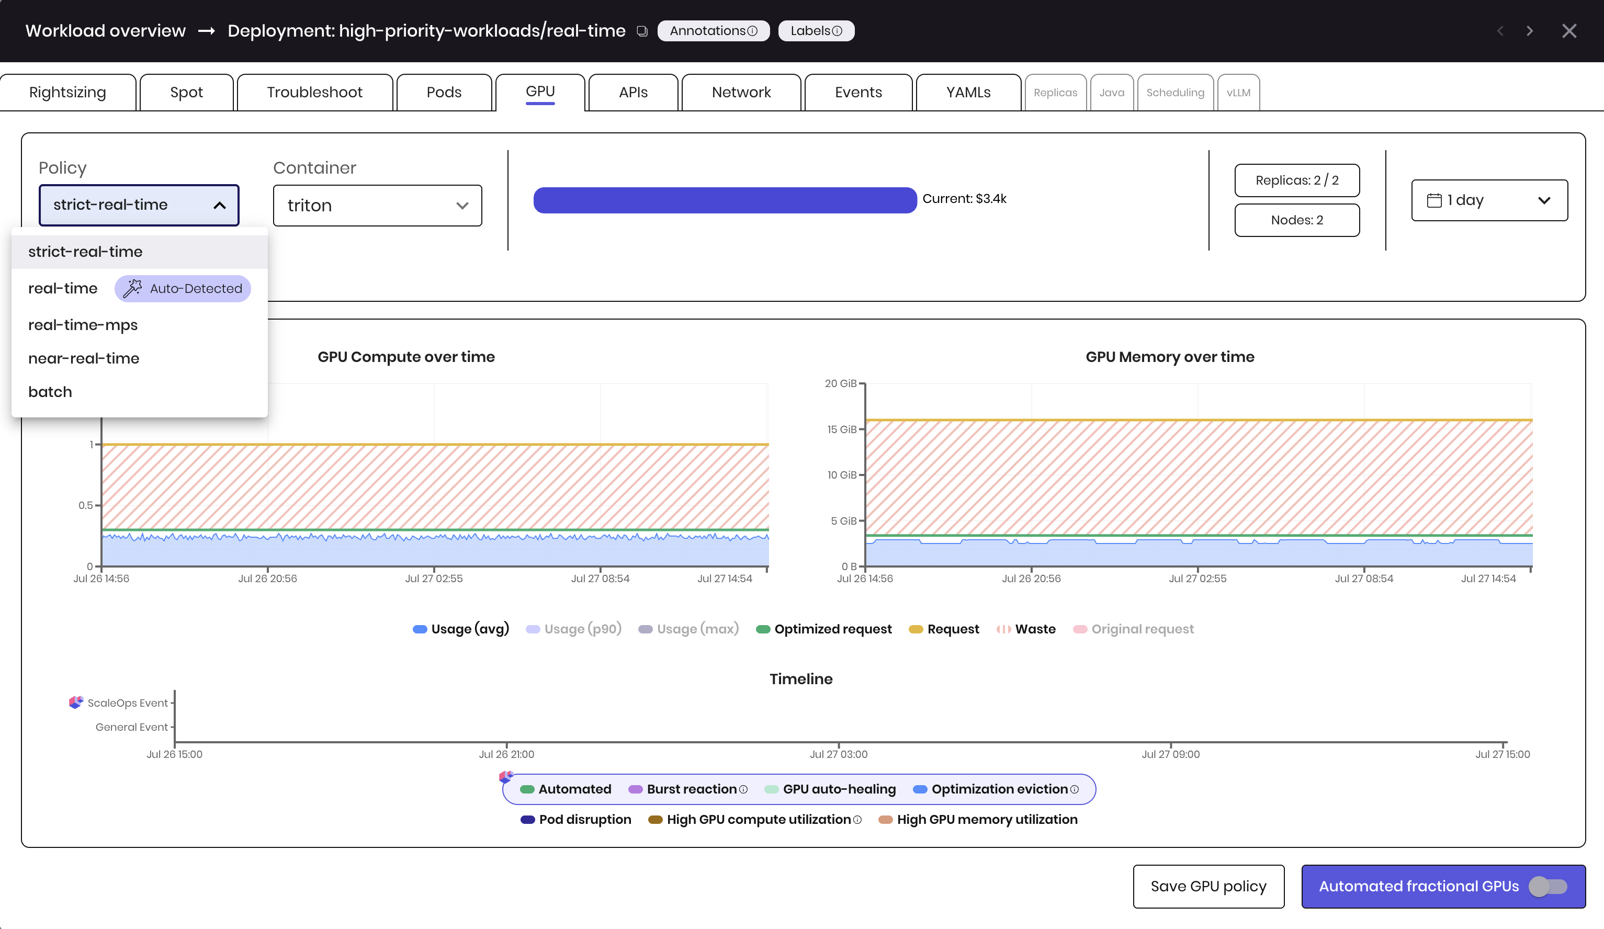
Task: Click the Replicas: 2 / 2 box
Action: 1296,180
